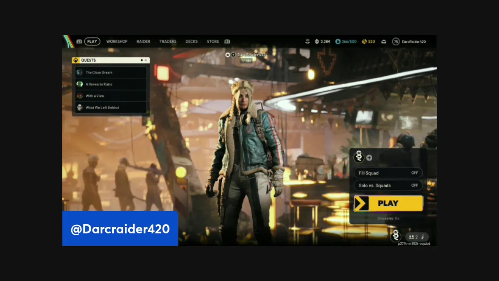Click the crown party leader icon above character
Screen dimensions: 499x281
point(228,55)
